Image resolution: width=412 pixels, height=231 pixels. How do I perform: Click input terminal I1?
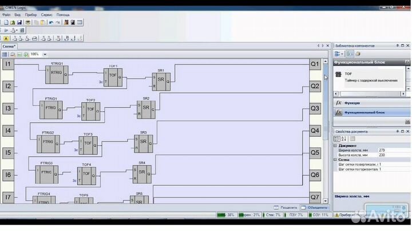[8, 64]
